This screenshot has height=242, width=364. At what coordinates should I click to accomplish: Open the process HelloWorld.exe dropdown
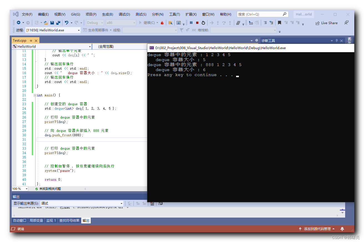pyautogui.click(x=79, y=30)
